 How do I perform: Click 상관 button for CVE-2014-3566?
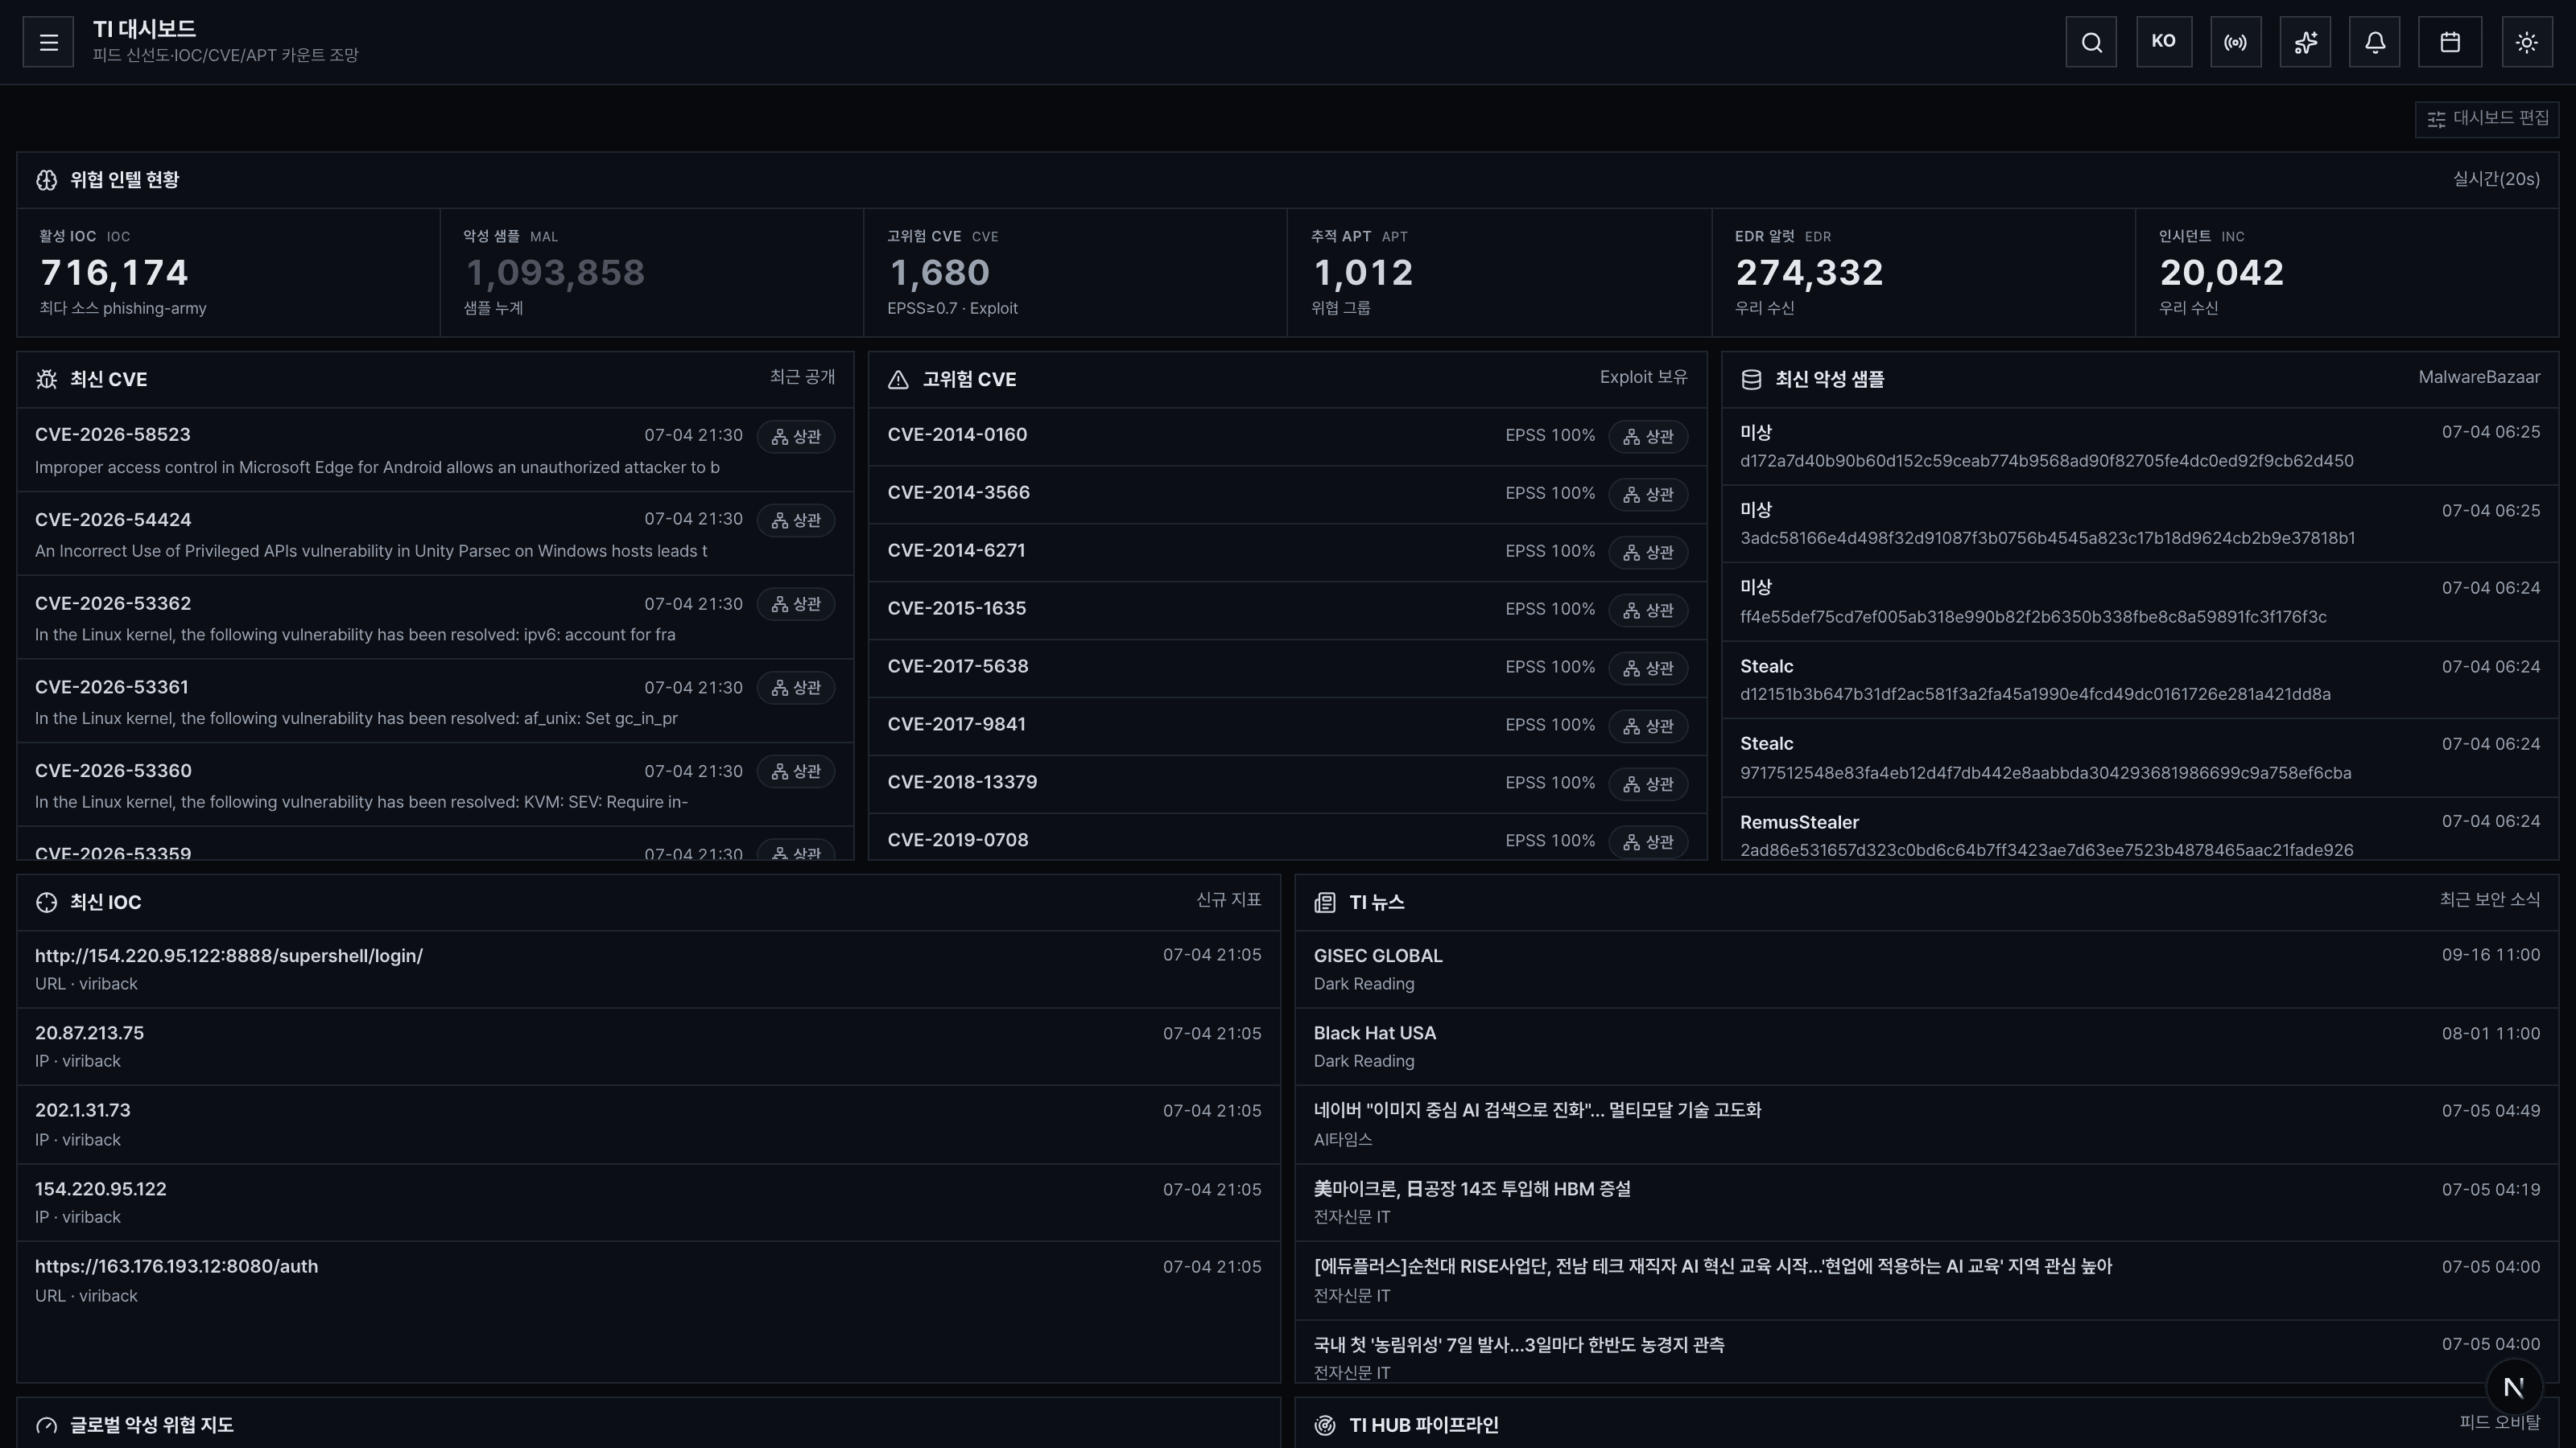[x=1648, y=495]
